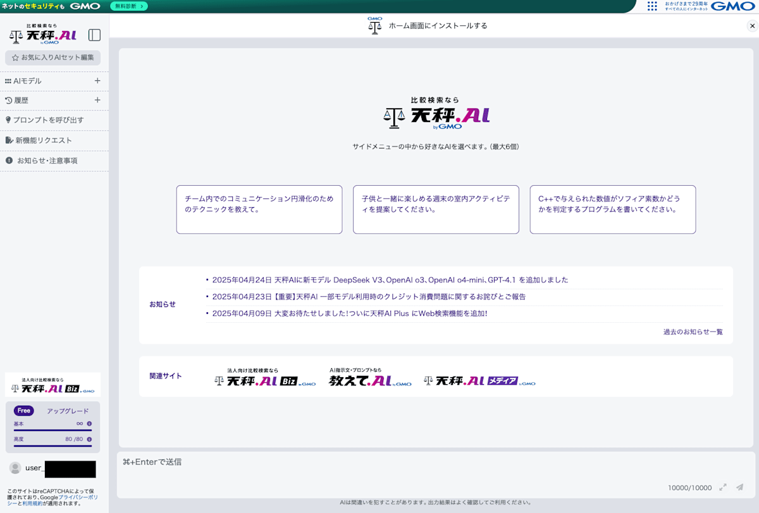Click the clock icon on the 履歴 item

click(x=9, y=100)
